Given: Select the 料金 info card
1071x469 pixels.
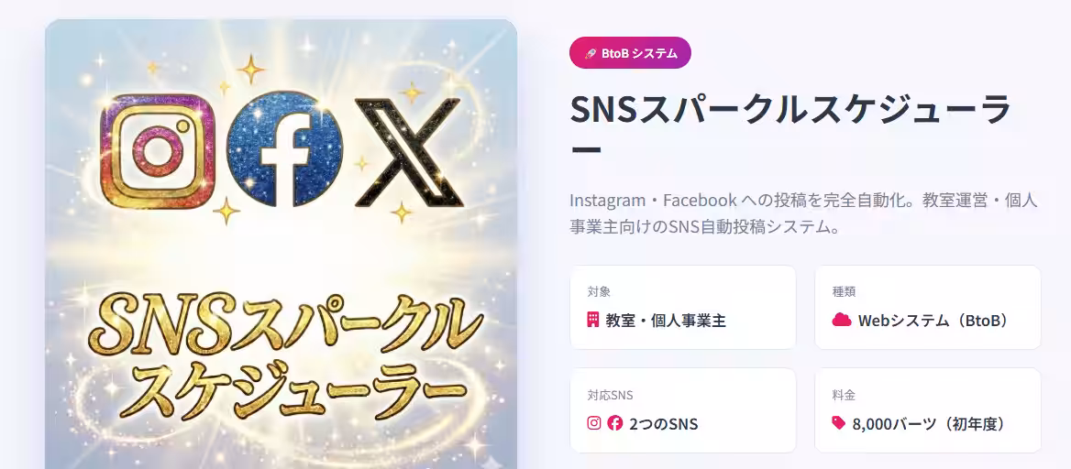Looking at the screenshot, I should click(928, 410).
